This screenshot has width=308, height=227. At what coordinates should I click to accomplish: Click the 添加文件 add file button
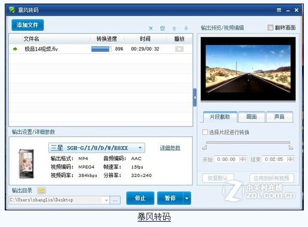(x=27, y=25)
